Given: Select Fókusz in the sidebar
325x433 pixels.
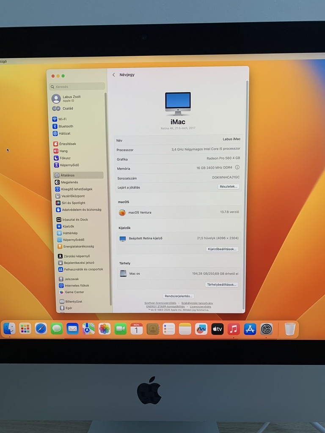Looking at the screenshot, I should pyautogui.click(x=62, y=158).
